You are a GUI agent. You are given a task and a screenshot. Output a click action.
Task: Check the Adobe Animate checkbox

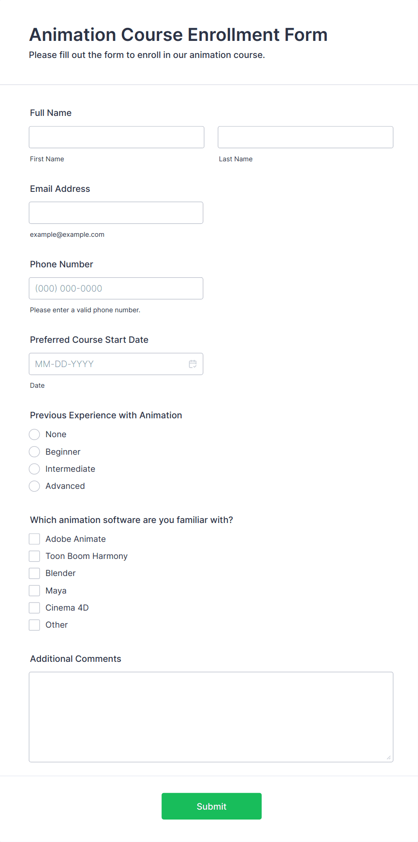pos(35,539)
